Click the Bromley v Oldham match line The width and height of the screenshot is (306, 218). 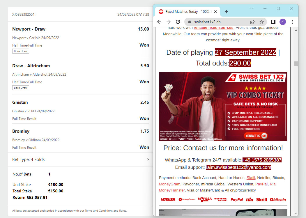[36, 140]
